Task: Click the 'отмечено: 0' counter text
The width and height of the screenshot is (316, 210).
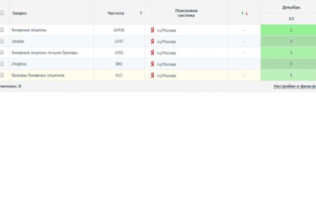Action: pyautogui.click(x=11, y=86)
